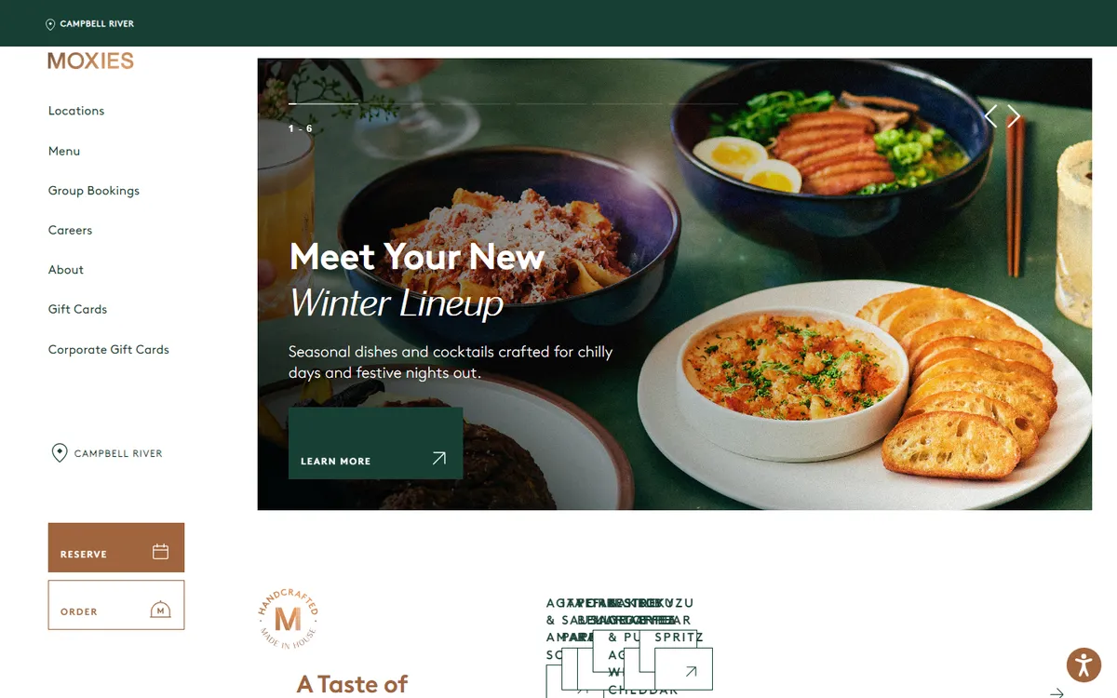Select Group Bookings in sidebar
Image resolution: width=1117 pixels, height=698 pixels.
[x=94, y=191]
